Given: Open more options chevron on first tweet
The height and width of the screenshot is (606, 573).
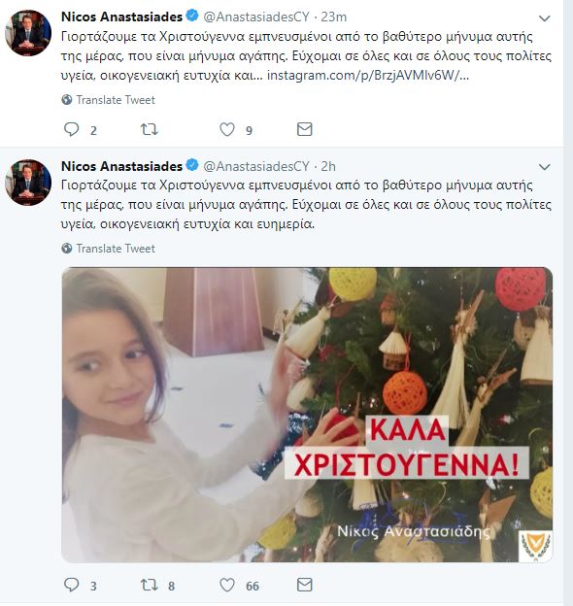Looking at the screenshot, I should pyautogui.click(x=545, y=18).
